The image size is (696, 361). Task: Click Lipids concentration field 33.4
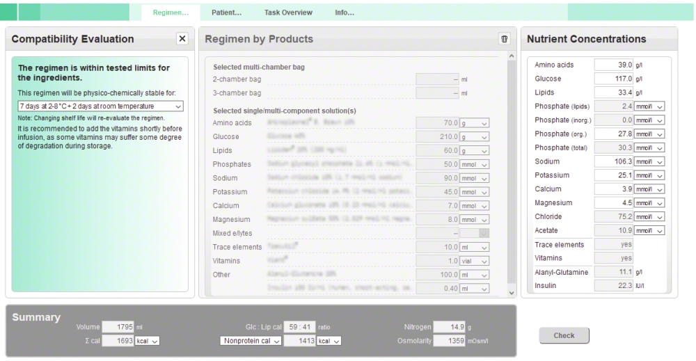tap(613, 93)
